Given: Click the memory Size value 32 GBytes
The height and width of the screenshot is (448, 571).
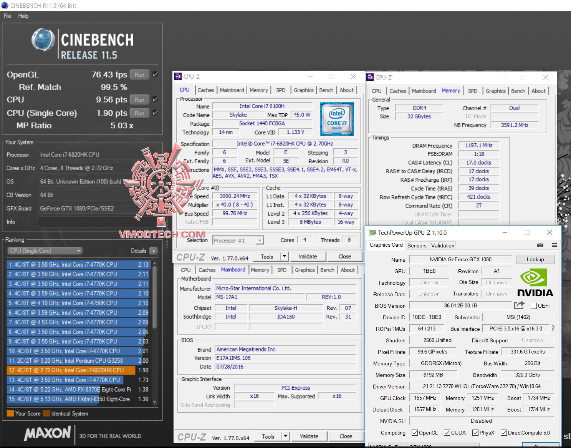Looking at the screenshot, I should pyautogui.click(x=419, y=116).
